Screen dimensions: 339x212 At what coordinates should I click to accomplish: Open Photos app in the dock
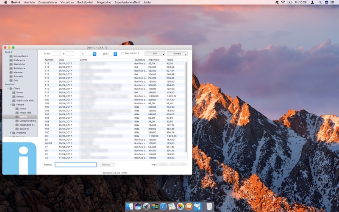click(x=181, y=206)
